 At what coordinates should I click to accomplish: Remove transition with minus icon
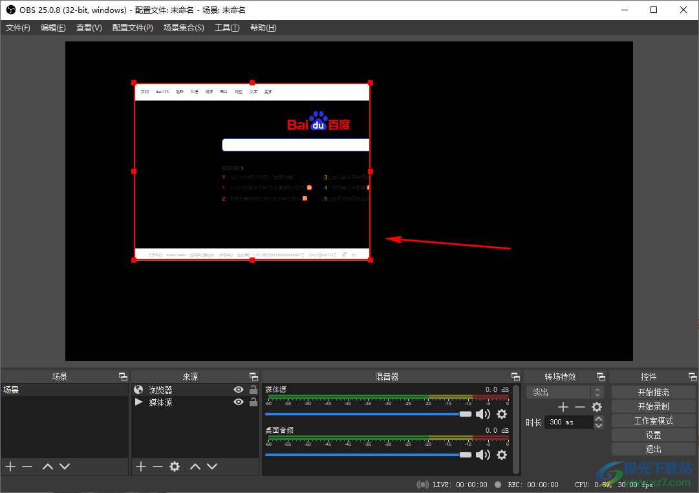click(579, 407)
